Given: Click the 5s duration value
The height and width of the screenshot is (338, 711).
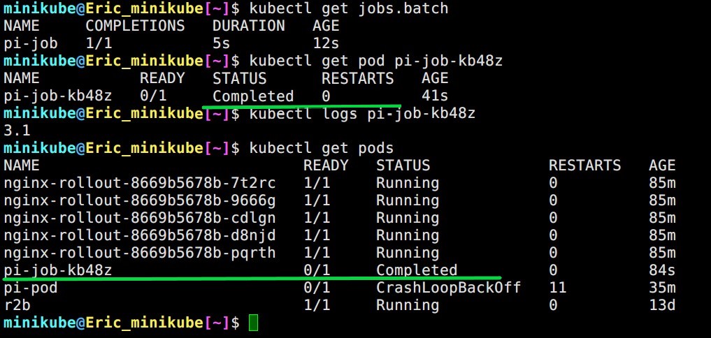Looking at the screenshot, I should point(222,43).
